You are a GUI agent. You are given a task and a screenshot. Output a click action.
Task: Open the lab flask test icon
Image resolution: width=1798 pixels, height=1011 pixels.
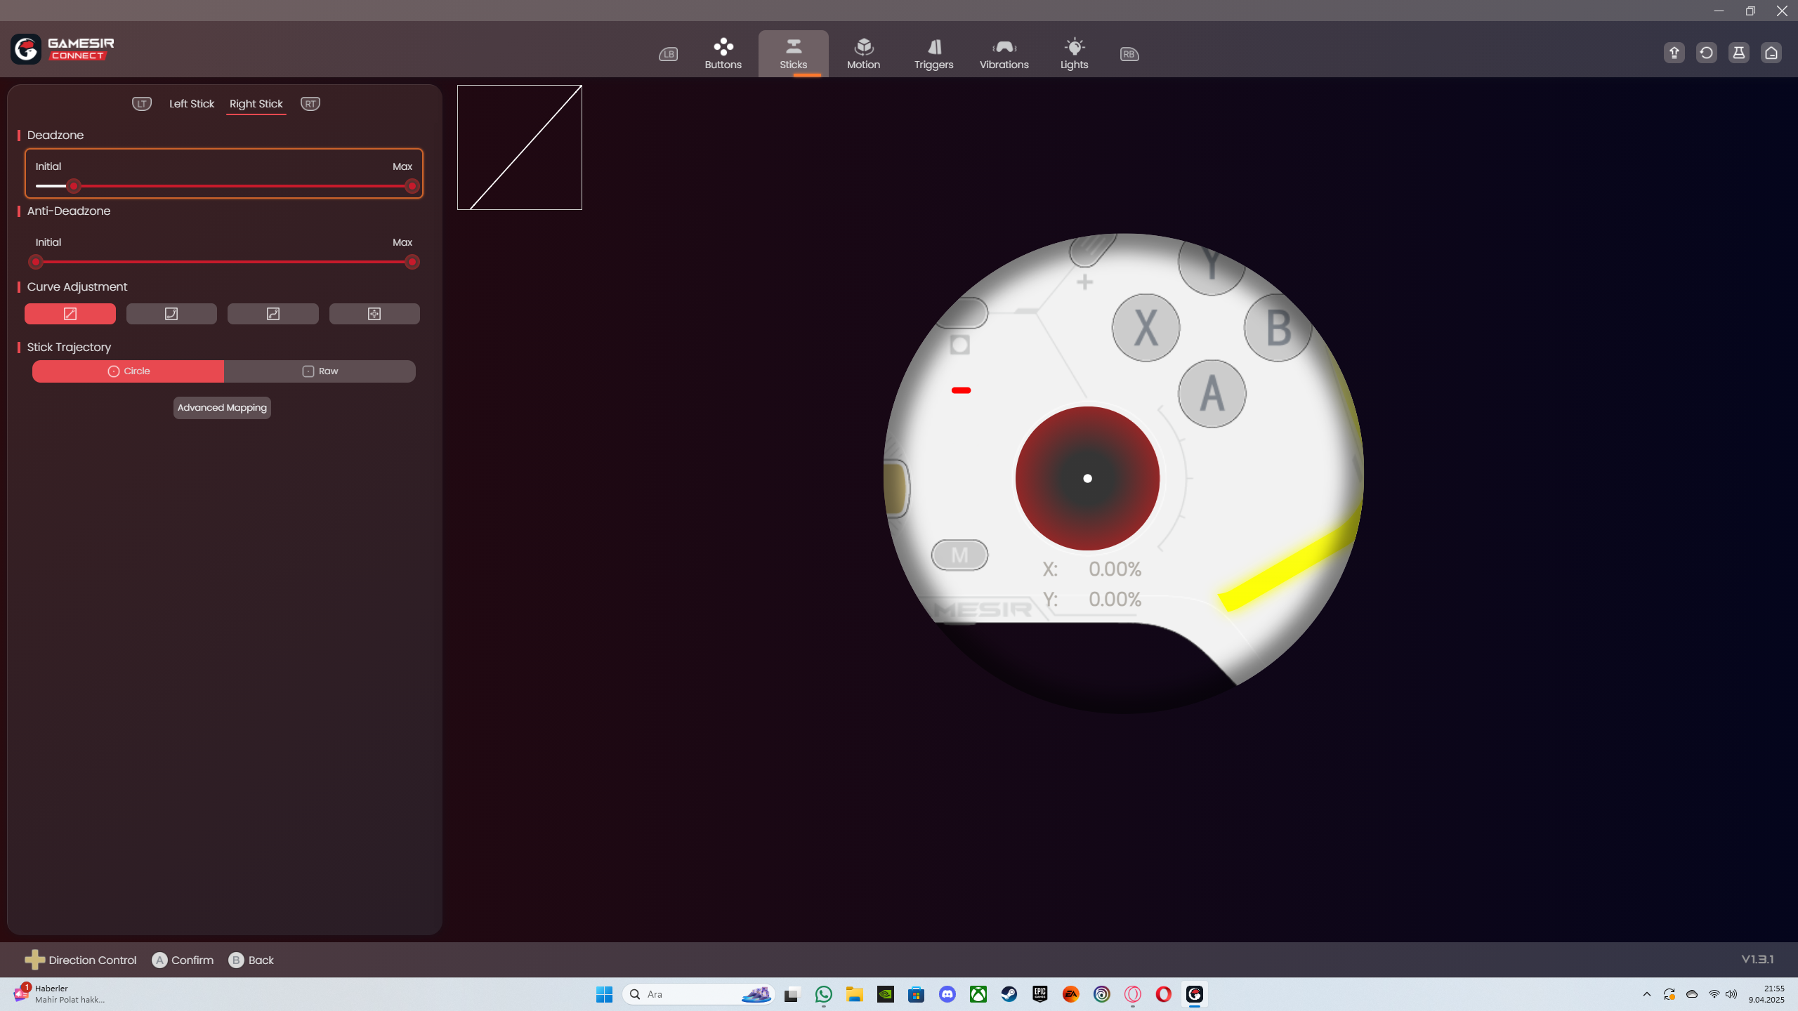tap(1739, 53)
